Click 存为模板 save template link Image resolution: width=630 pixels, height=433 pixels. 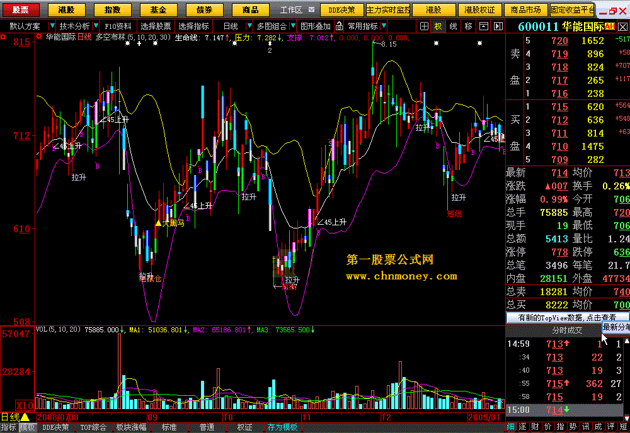click(282, 427)
